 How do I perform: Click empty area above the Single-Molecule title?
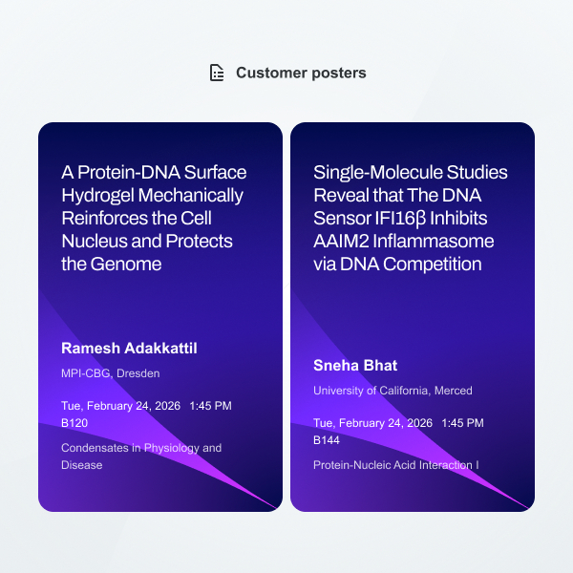coord(412,141)
